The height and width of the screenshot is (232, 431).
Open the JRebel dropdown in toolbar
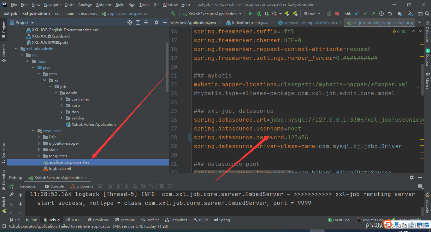[311, 14]
